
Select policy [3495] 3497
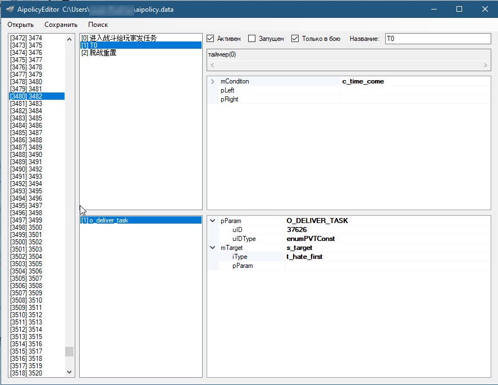tap(37, 206)
